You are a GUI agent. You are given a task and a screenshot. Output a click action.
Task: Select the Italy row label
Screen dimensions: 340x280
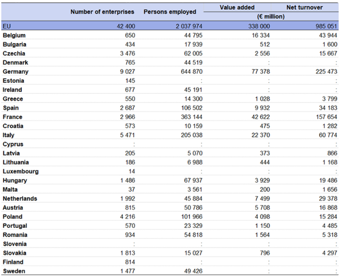9,135
